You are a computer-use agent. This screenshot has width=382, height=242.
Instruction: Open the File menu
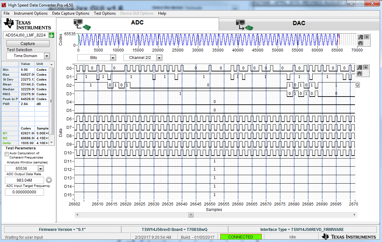[x=7, y=13]
